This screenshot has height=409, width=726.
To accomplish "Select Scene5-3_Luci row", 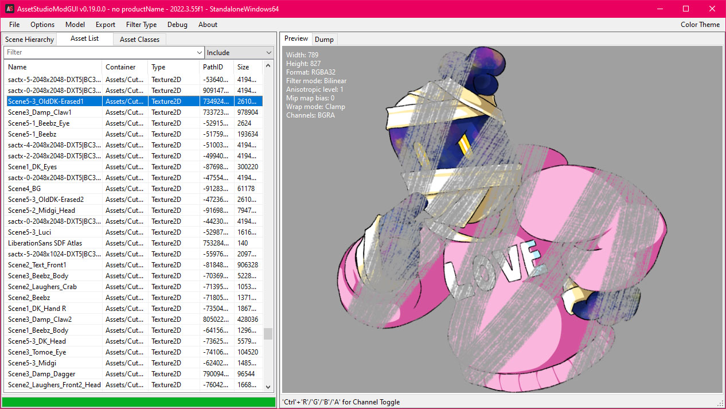I will coord(134,232).
